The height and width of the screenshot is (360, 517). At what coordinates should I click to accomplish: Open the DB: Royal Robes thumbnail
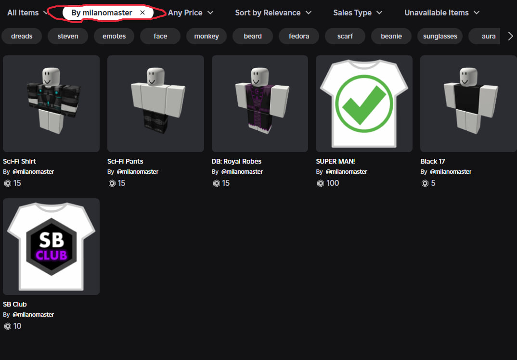[x=260, y=103]
